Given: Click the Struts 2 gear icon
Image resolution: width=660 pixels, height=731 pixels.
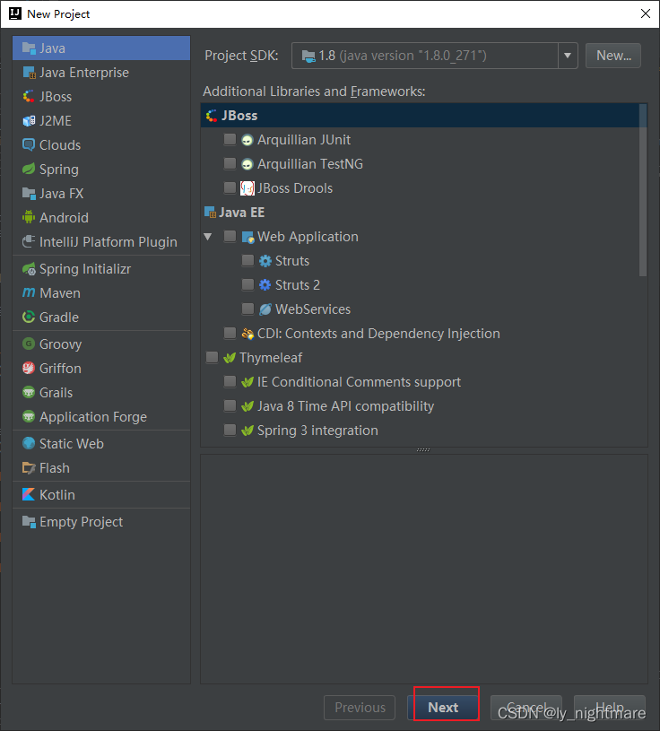Looking at the screenshot, I should pyautogui.click(x=265, y=285).
